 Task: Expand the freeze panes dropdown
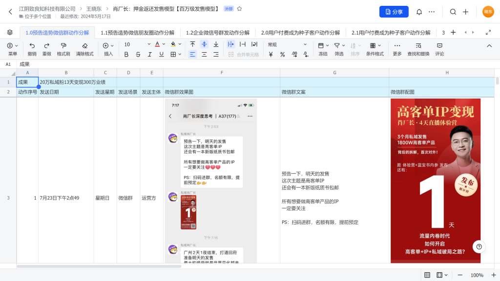(x=327, y=45)
